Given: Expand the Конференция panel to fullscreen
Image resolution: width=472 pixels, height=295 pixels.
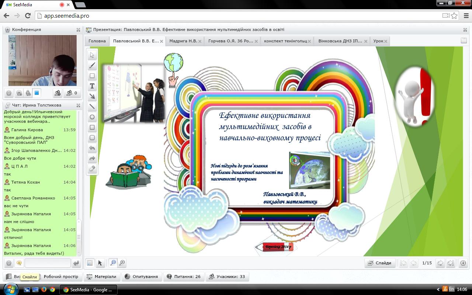Looking at the screenshot, I should pos(78,29).
